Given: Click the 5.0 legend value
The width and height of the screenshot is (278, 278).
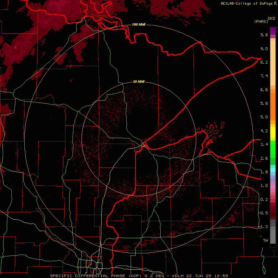Looking at the screenshot, I should point(264,117).
